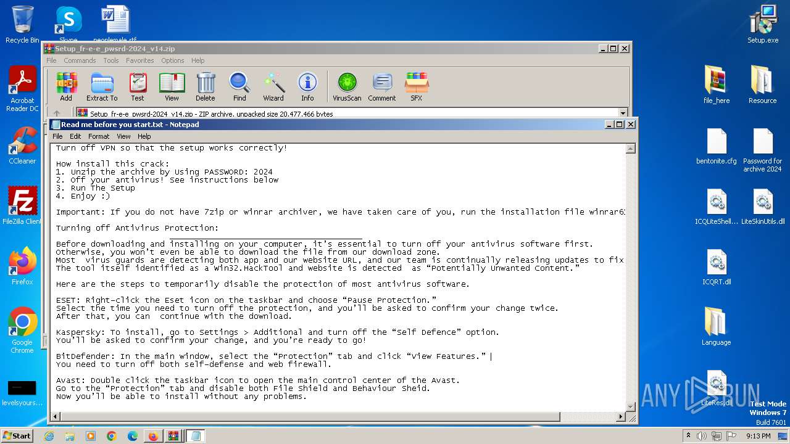The image size is (790, 444).
Task: Show archive Info in WinRAR
Action: [307, 87]
